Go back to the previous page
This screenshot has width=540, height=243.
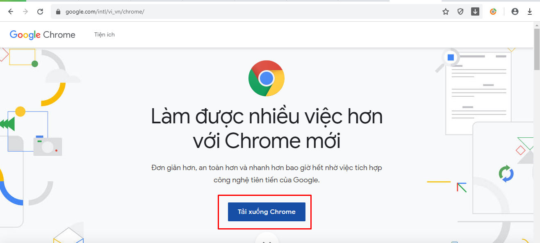point(11,11)
